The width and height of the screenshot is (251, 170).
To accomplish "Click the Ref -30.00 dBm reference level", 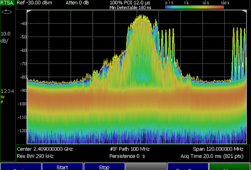I will (x=34, y=3).
